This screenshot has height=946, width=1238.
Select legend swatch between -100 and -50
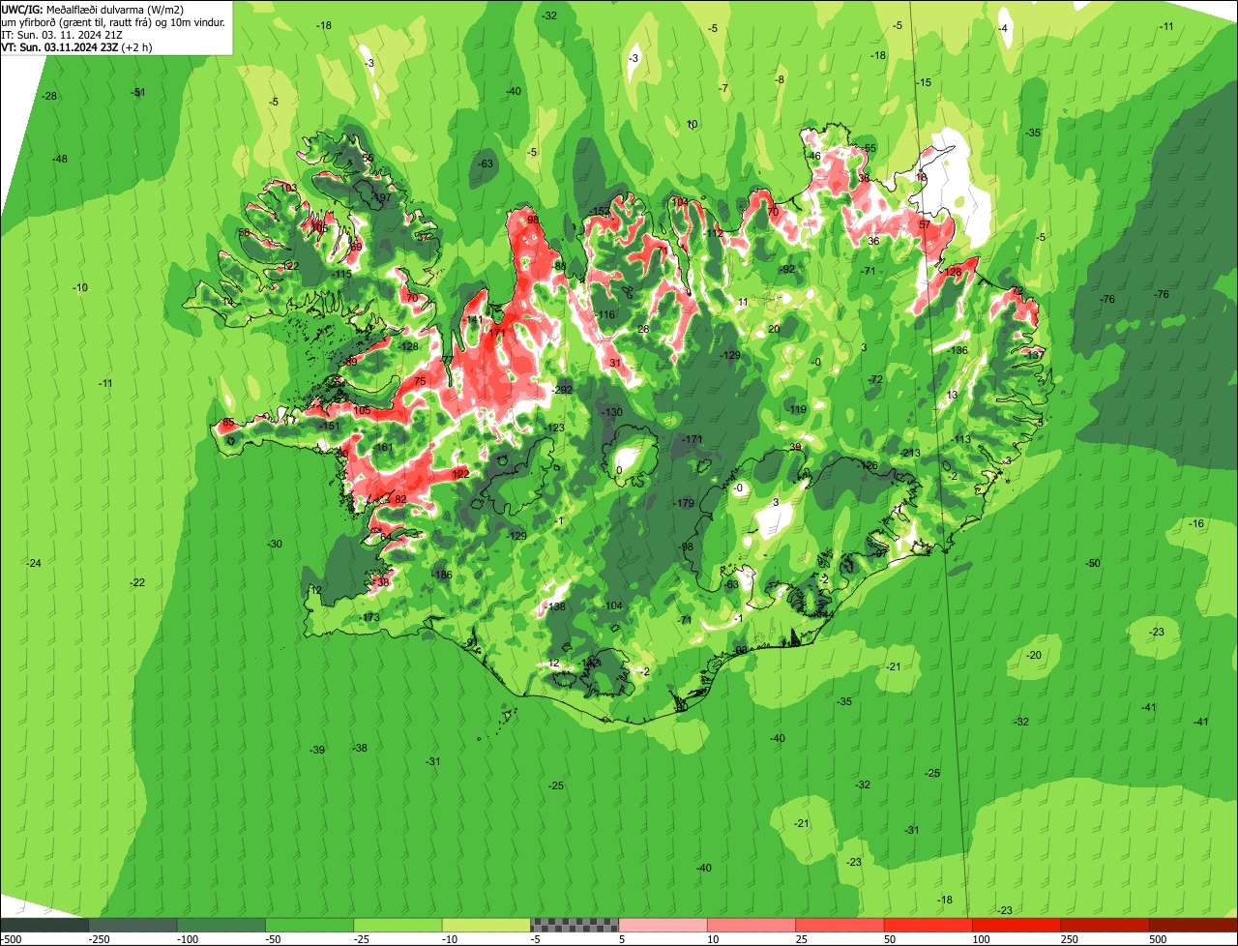[x=221, y=925]
